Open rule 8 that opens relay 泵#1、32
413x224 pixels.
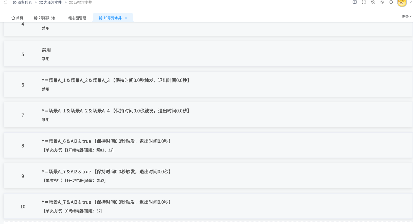(x=106, y=141)
